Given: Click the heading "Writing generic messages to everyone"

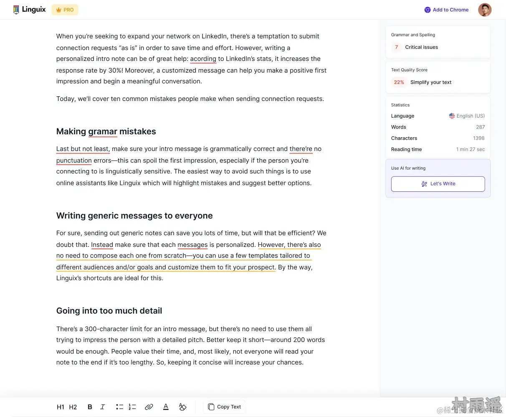Looking at the screenshot, I should (x=134, y=216).
